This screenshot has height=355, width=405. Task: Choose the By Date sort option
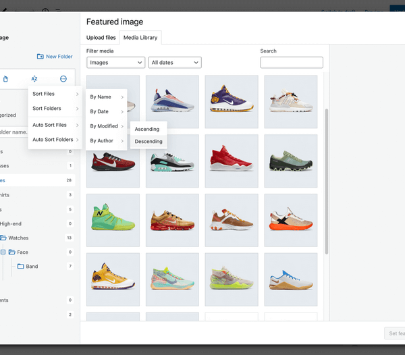pos(107,111)
